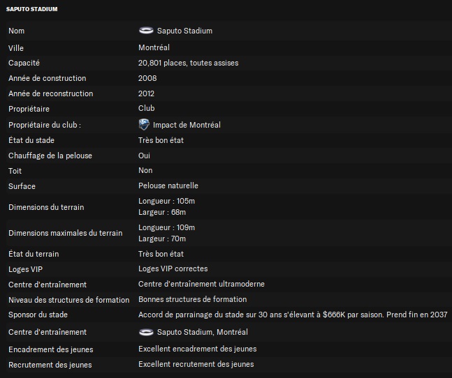Click Centre d'entraînement ultramoderne text

click(201, 284)
